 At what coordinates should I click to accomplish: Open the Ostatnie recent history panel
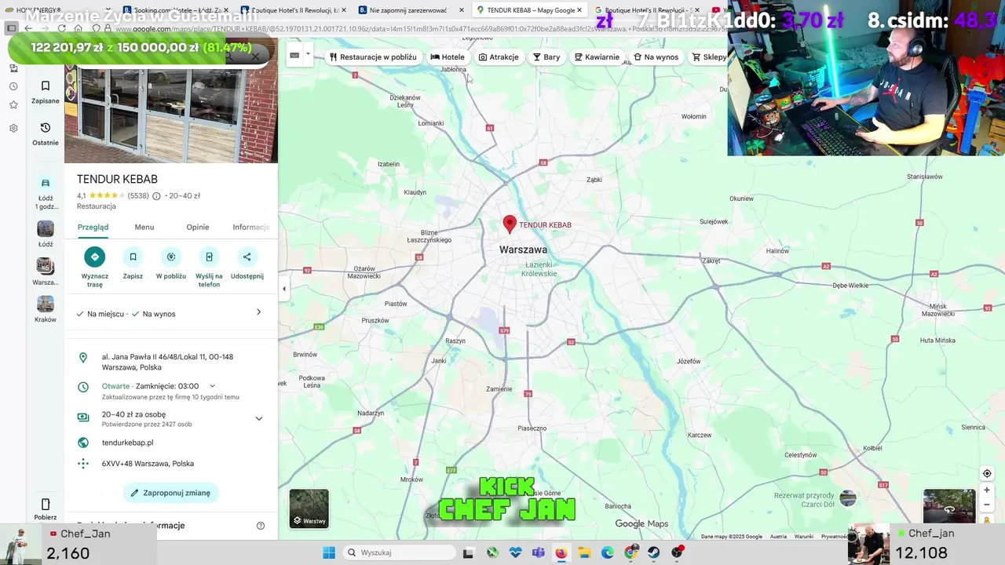(x=46, y=133)
